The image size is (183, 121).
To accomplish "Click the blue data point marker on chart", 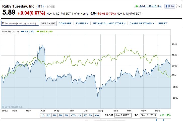I will (152, 70).
